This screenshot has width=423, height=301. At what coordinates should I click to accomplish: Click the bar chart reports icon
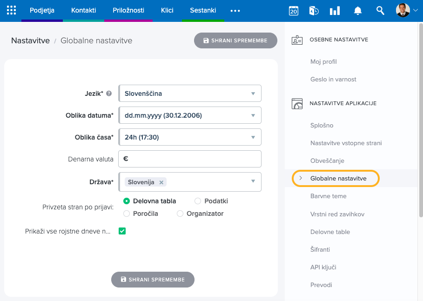coord(335,11)
